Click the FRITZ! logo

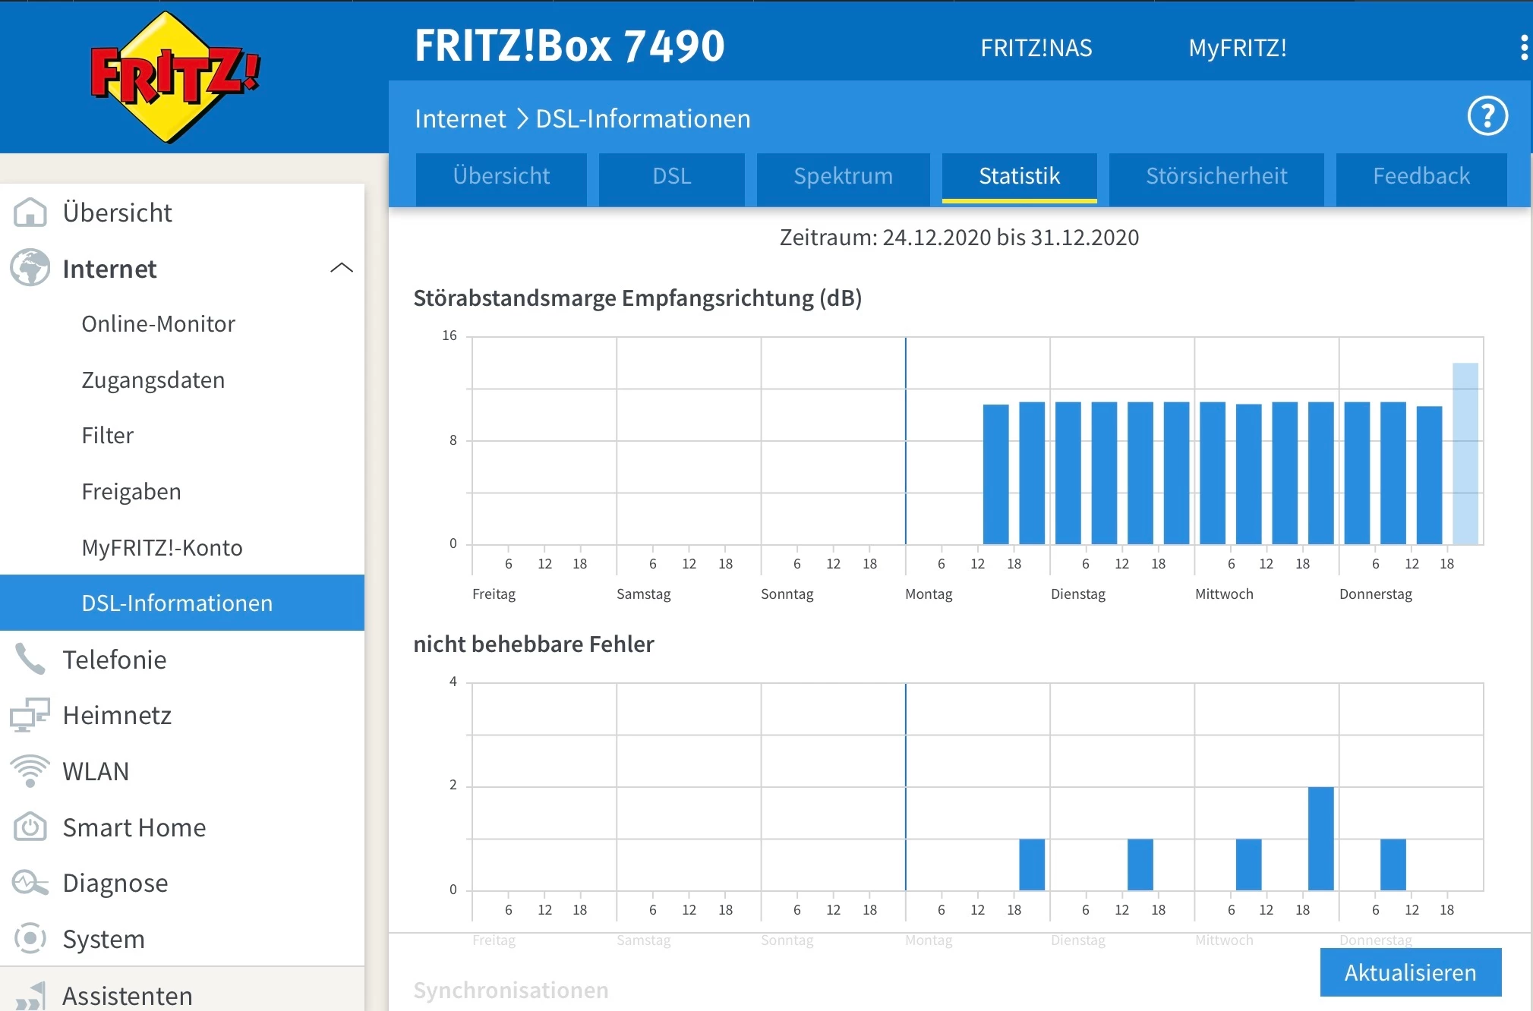click(175, 76)
